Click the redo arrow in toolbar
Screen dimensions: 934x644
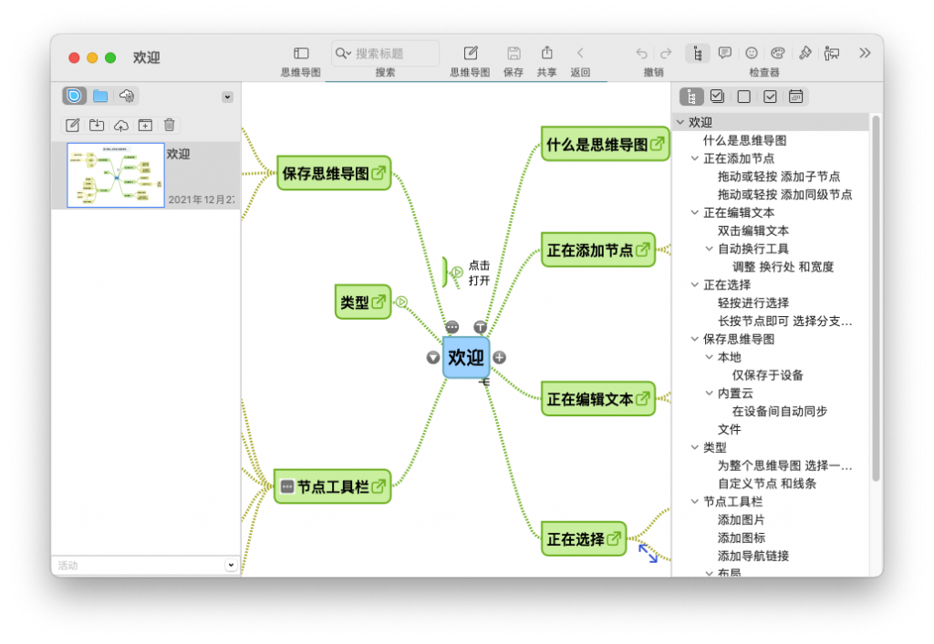(666, 54)
